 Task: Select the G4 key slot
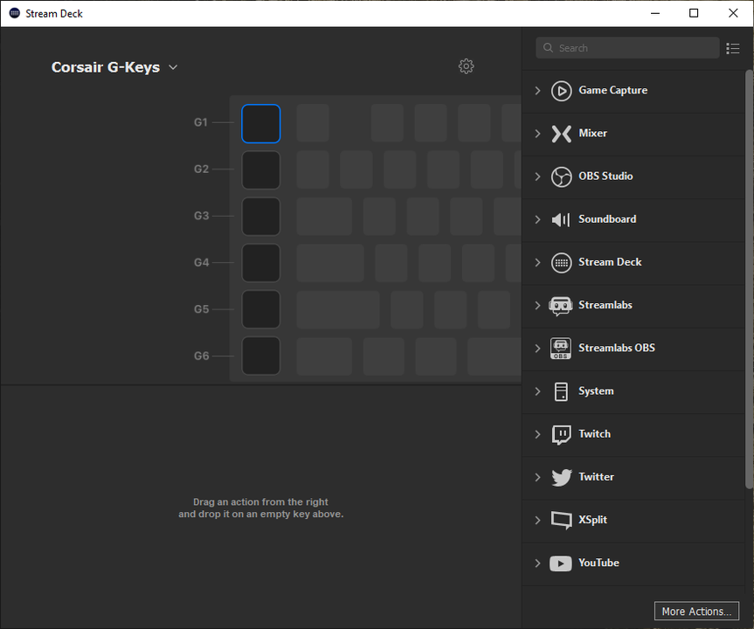pos(260,263)
